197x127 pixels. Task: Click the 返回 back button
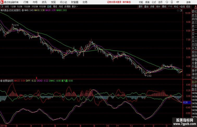(x=188, y=7)
